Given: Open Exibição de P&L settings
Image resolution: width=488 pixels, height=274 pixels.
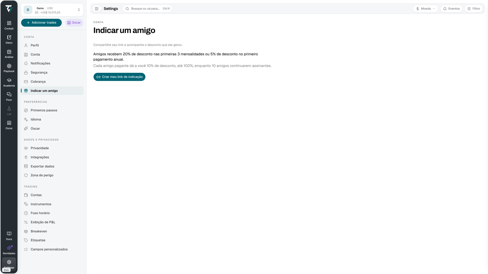Looking at the screenshot, I should (52, 222).
